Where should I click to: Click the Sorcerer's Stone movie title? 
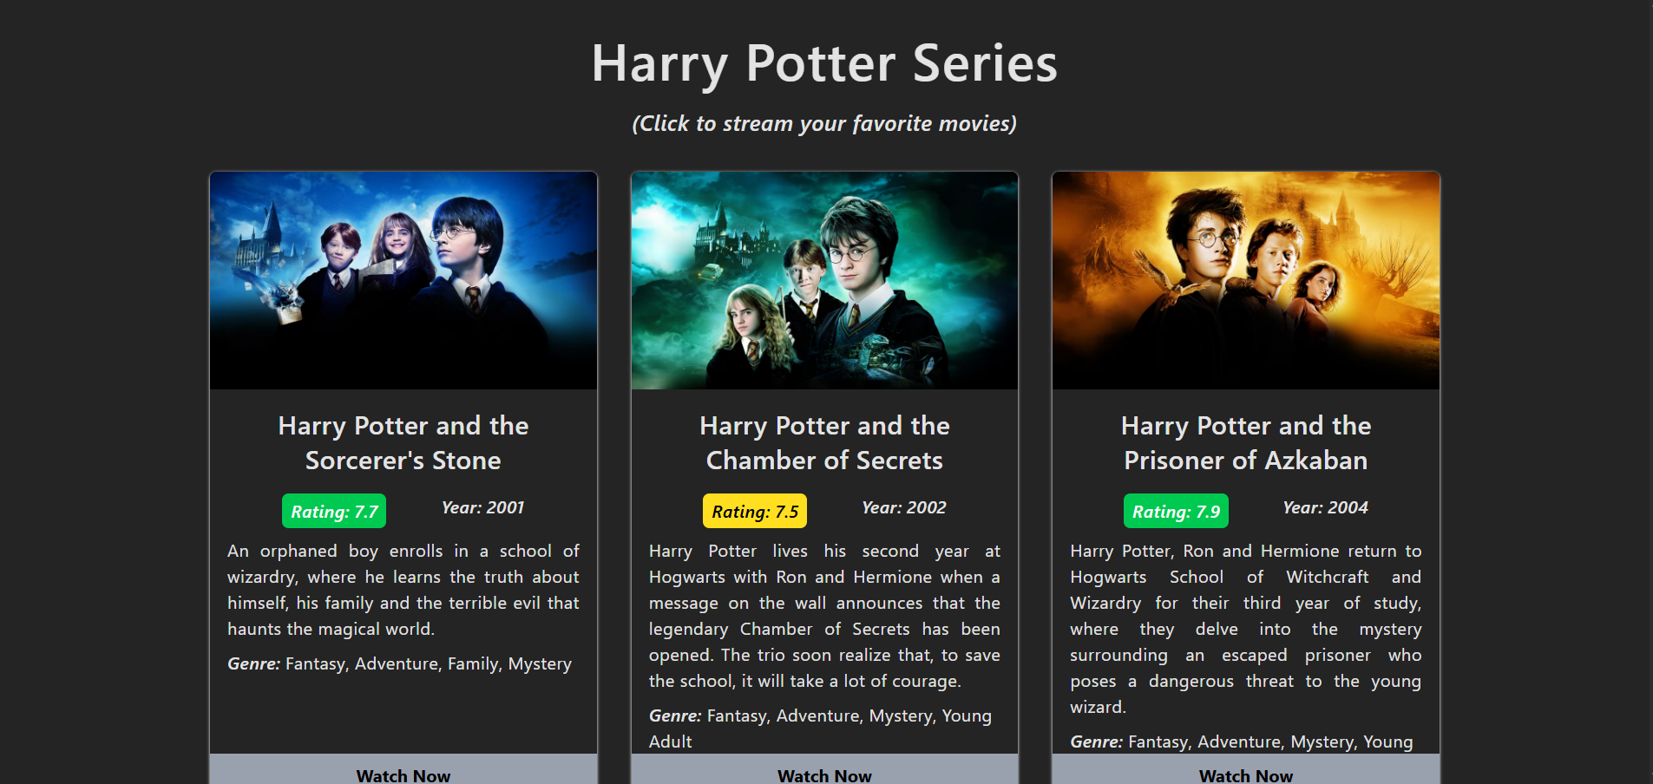coord(403,443)
